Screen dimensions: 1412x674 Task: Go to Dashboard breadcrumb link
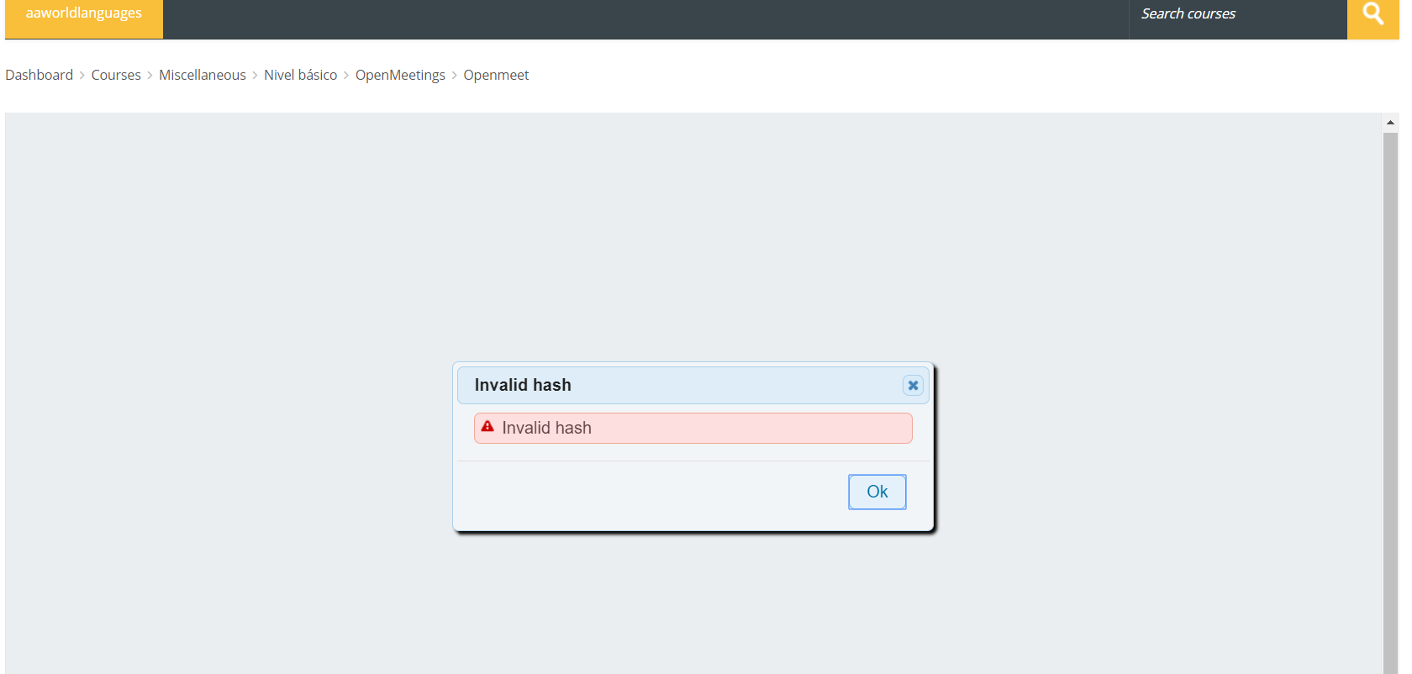point(40,75)
